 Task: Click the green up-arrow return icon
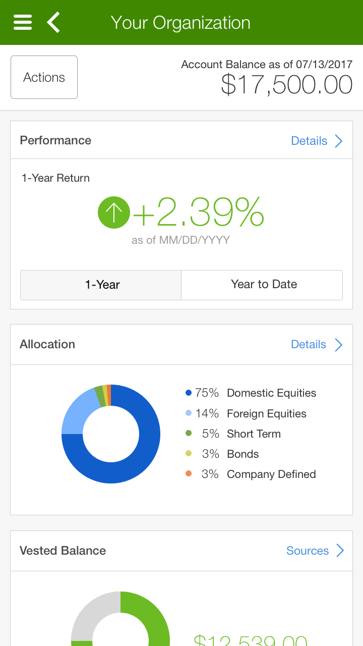tap(113, 212)
